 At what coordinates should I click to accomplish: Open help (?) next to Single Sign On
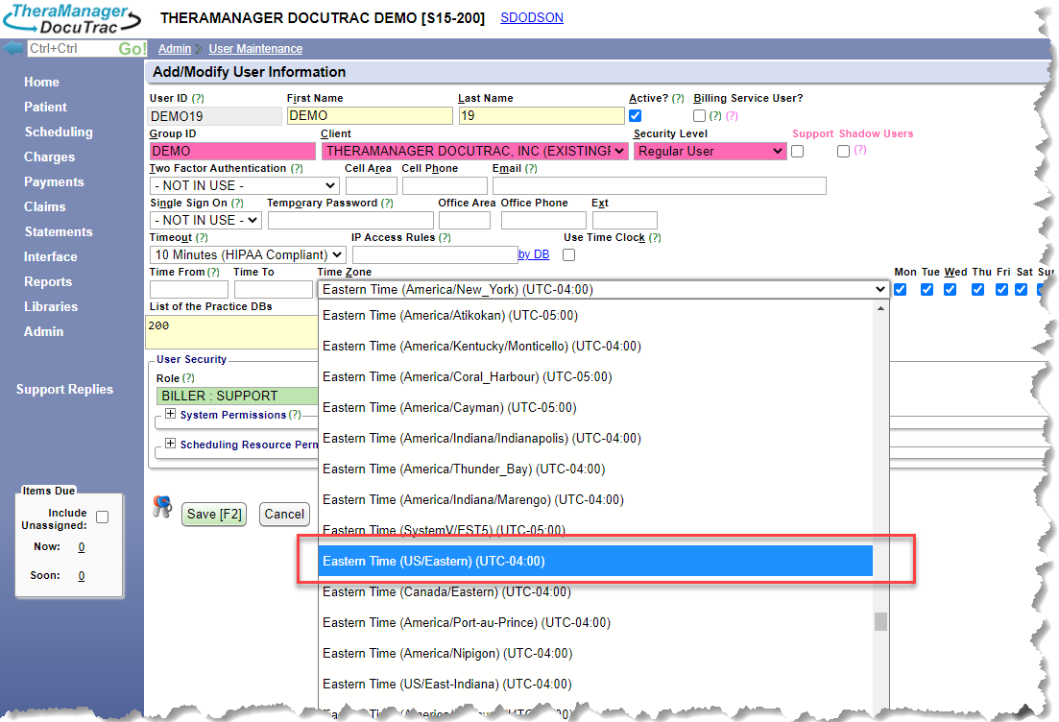237,203
